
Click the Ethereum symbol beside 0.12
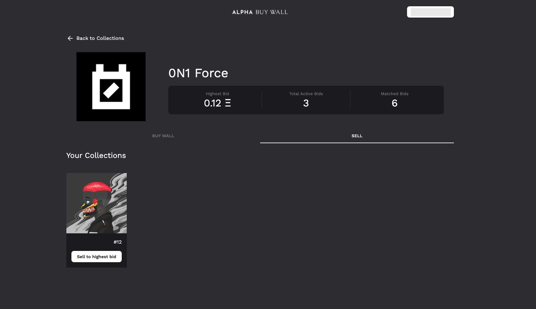(x=228, y=103)
